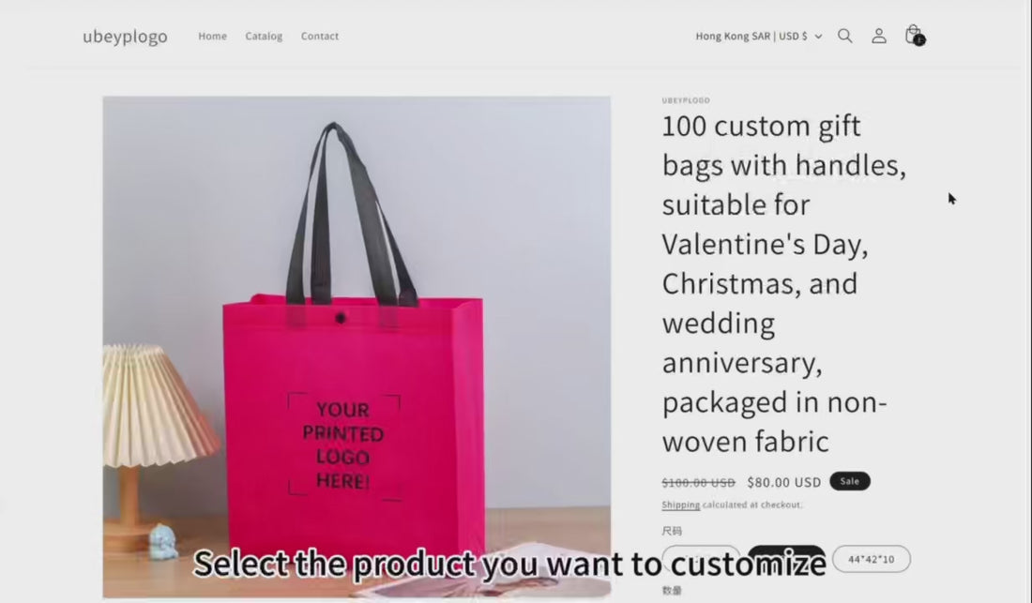1032x603 pixels.
Task: Click the pink gift bag product image
Action: tap(357, 347)
